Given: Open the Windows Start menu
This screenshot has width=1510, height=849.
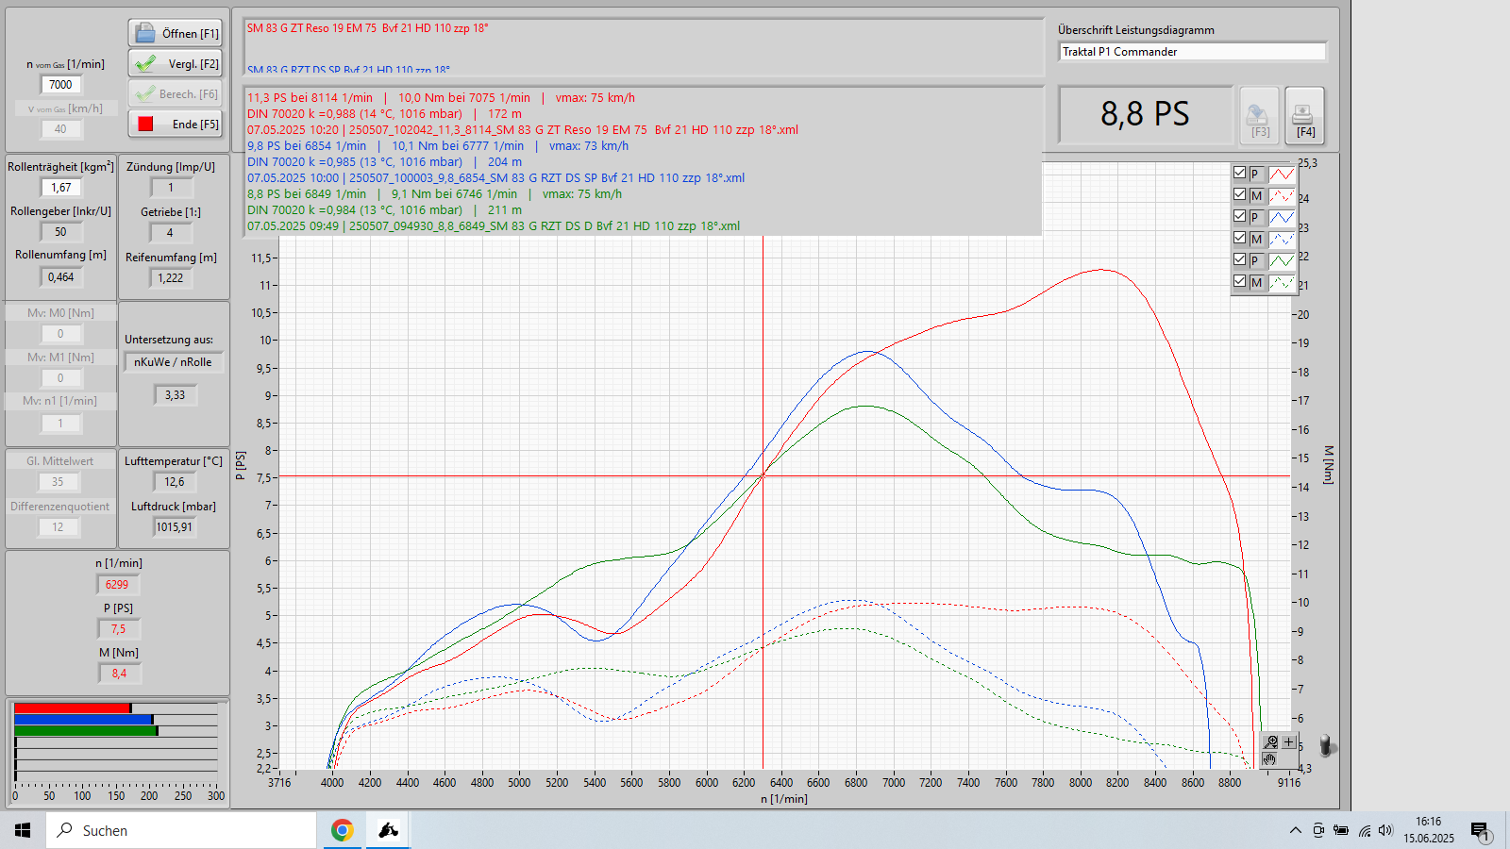Looking at the screenshot, I should click(23, 830).
